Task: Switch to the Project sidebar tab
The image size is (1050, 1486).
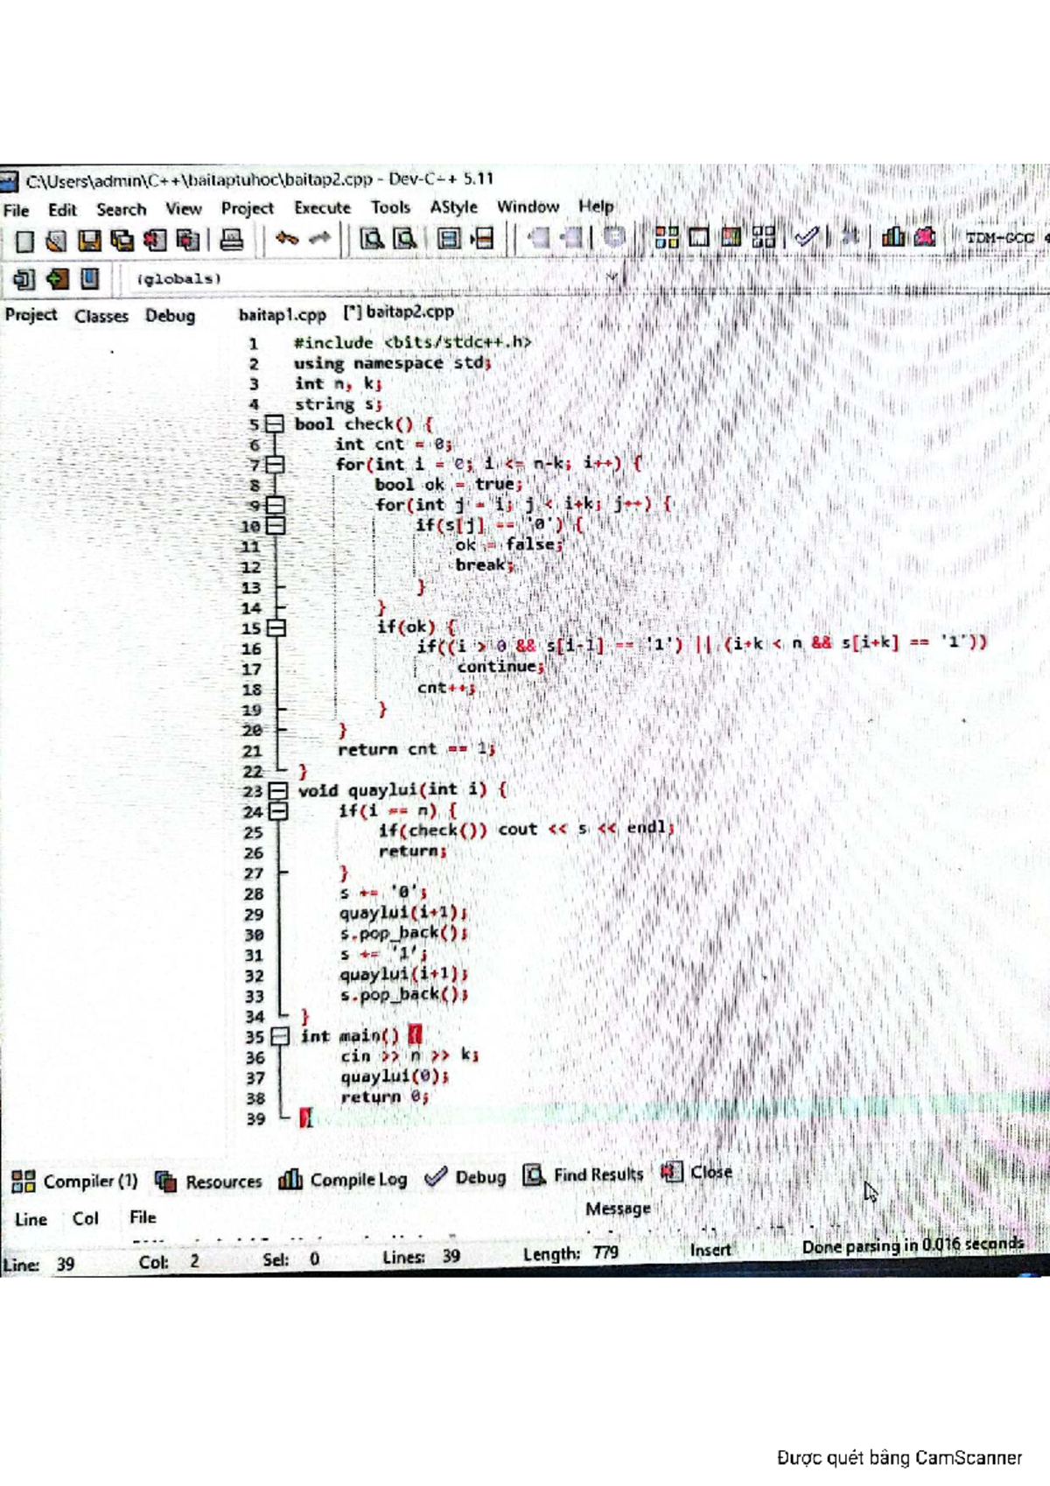Action: tap(31, 315)
